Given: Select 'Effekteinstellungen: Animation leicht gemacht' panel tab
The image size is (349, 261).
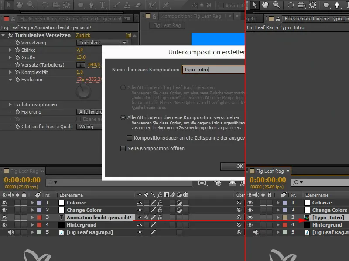Looking at the screenshot, I should [71, 19].
